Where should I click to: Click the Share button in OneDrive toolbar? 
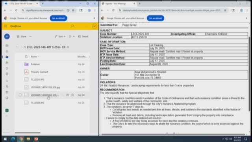pyautogui.click(x=22, y=37)
